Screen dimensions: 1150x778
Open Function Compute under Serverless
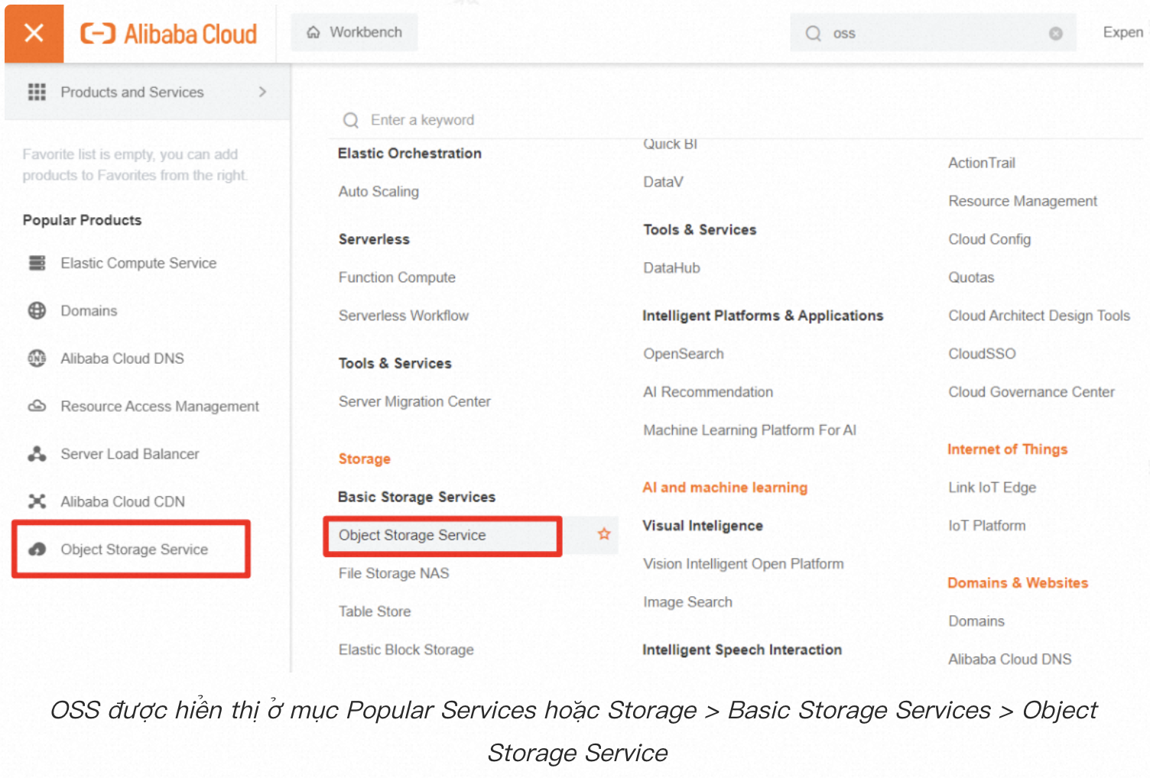[x=397, y=277]
